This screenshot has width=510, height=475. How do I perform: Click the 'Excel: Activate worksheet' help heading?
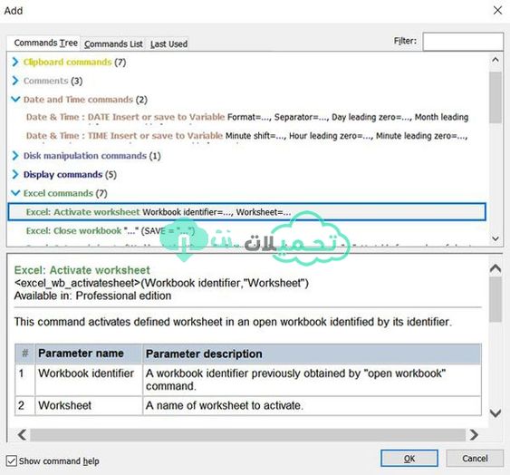coord(82,270)
